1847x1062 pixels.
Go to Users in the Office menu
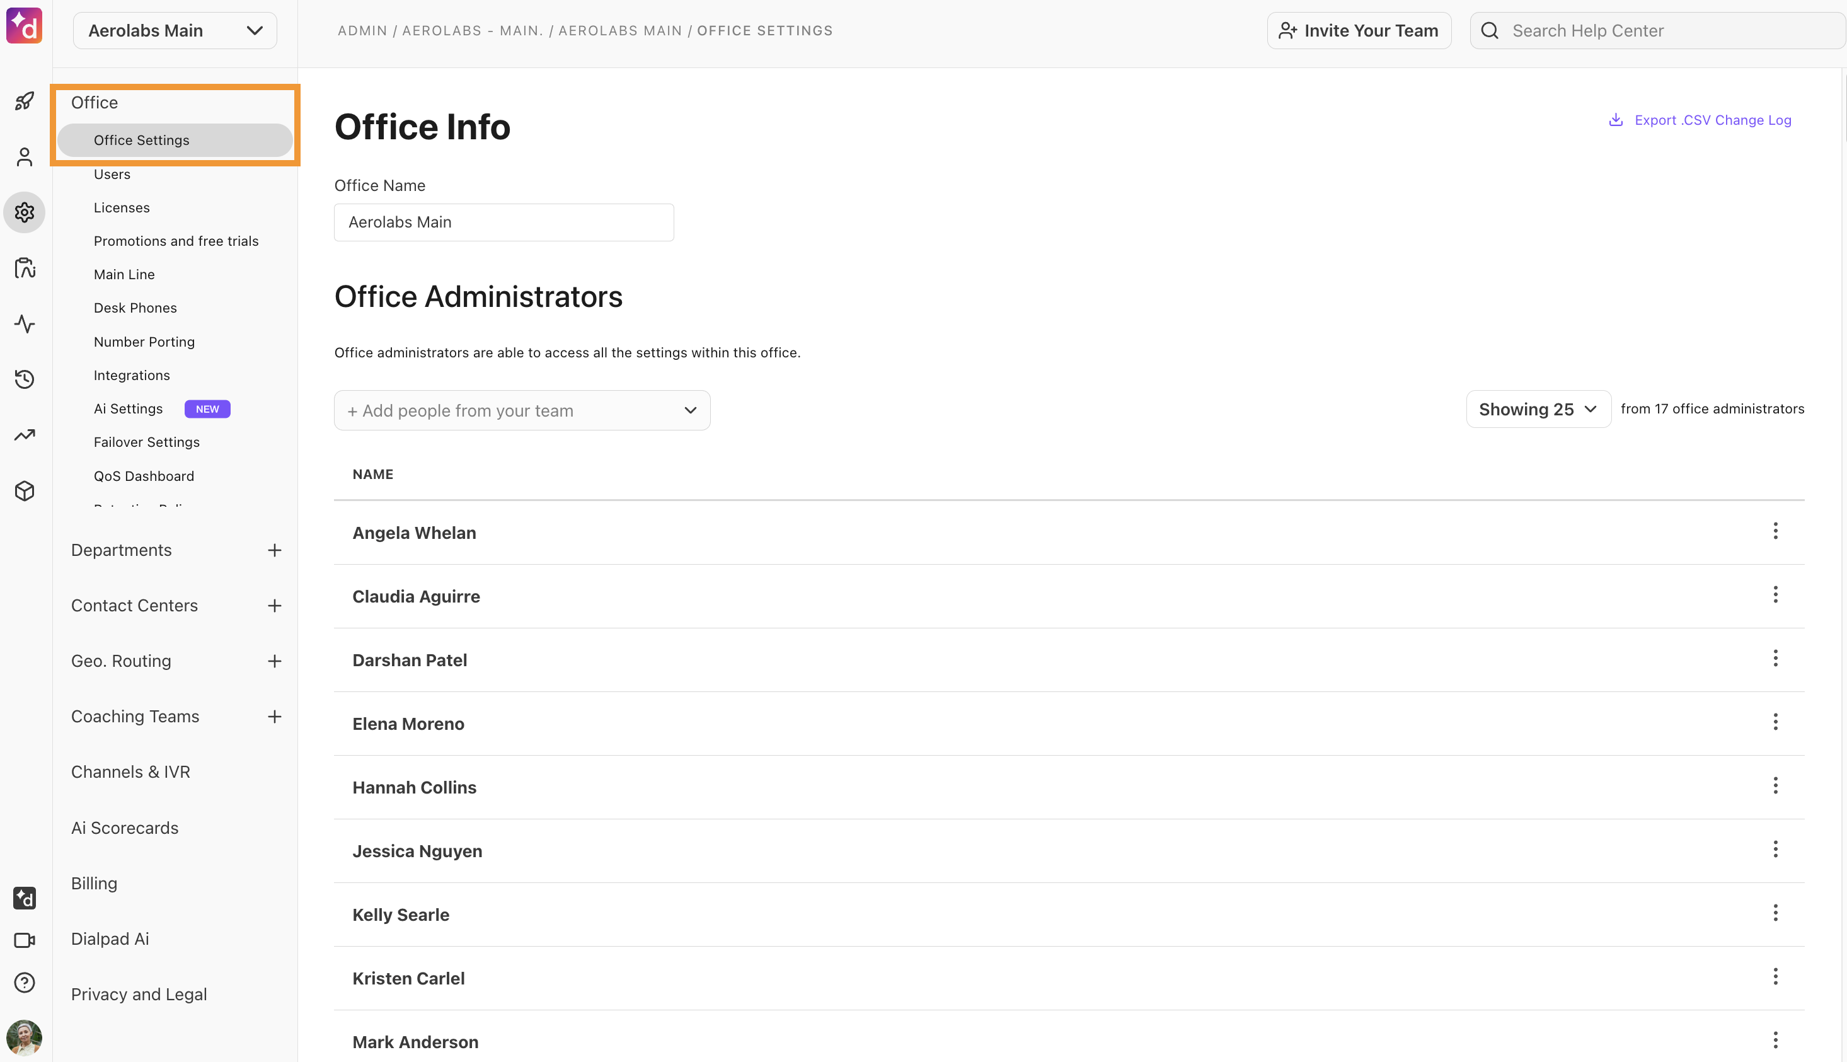(112, 175)
